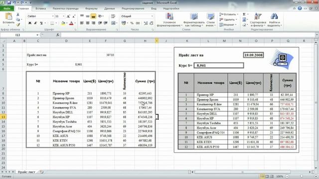
Task: Click the Increase Indent icon
Action: click(x=105, y=23)
